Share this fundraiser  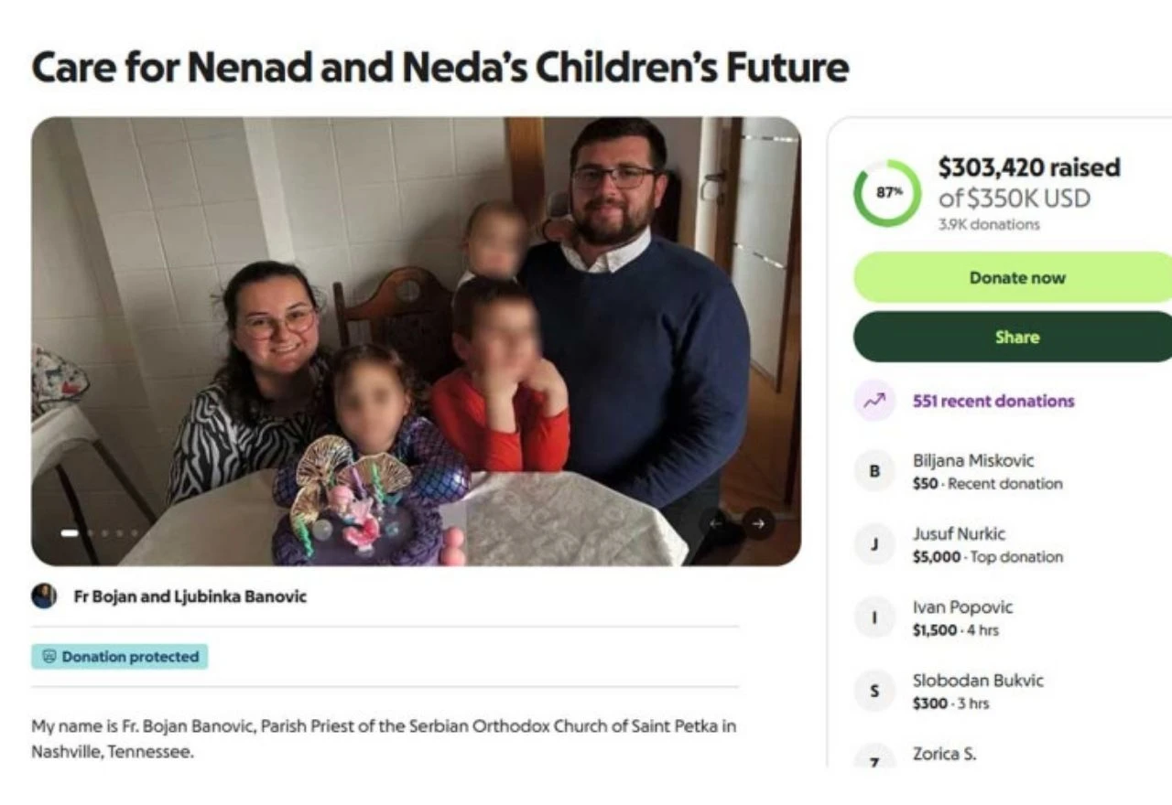1013,337
